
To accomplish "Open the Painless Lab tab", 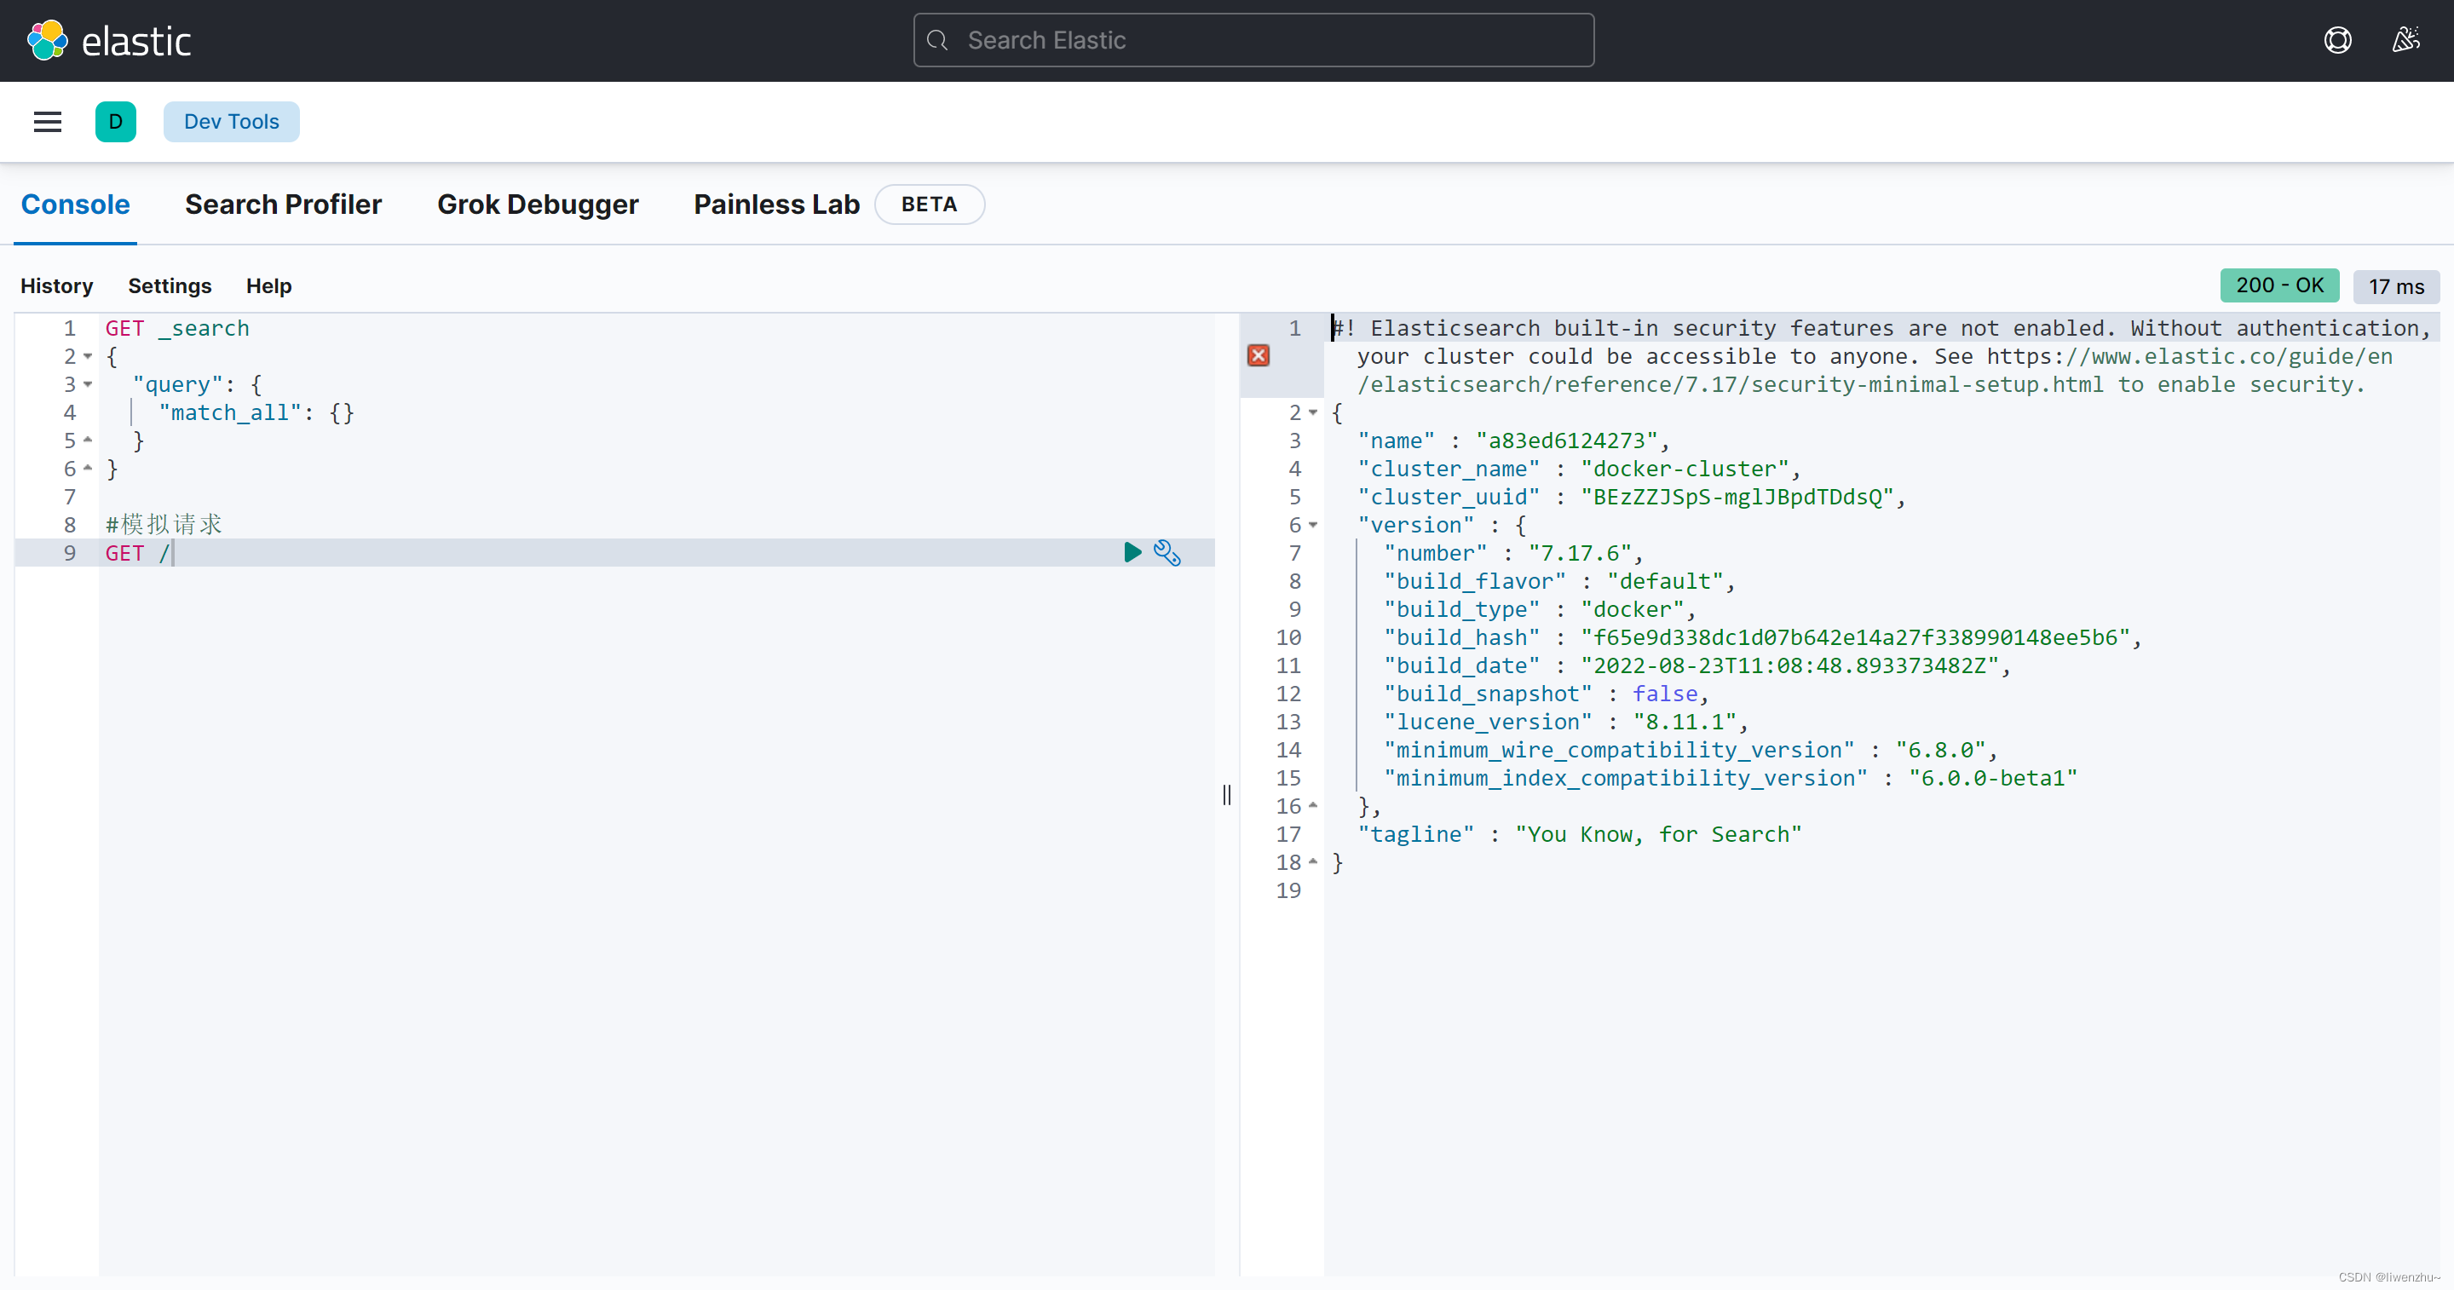I will pos(776,204).
